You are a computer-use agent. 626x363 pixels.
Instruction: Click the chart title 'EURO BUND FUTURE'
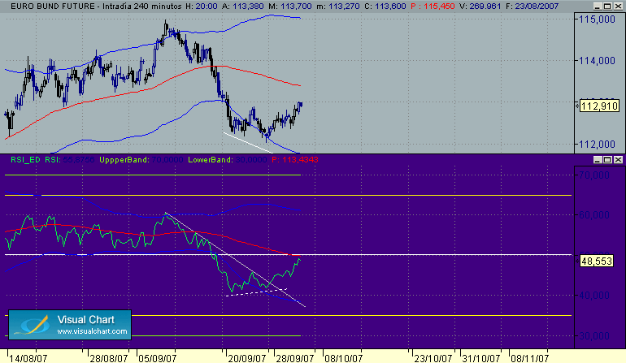pos(53,6)
